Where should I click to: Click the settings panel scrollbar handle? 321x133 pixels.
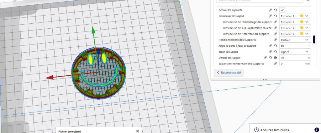pyautogui.click(x=314, y=40)
